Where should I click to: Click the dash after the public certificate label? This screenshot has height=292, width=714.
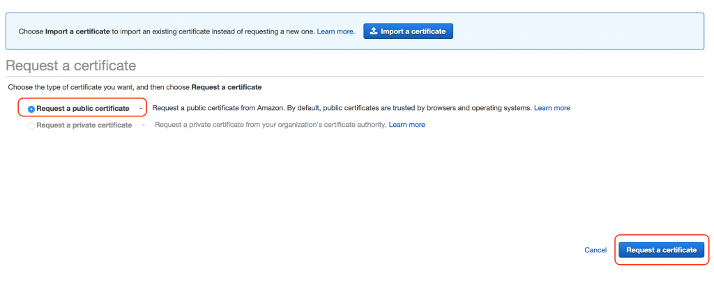tap(141, 108)
